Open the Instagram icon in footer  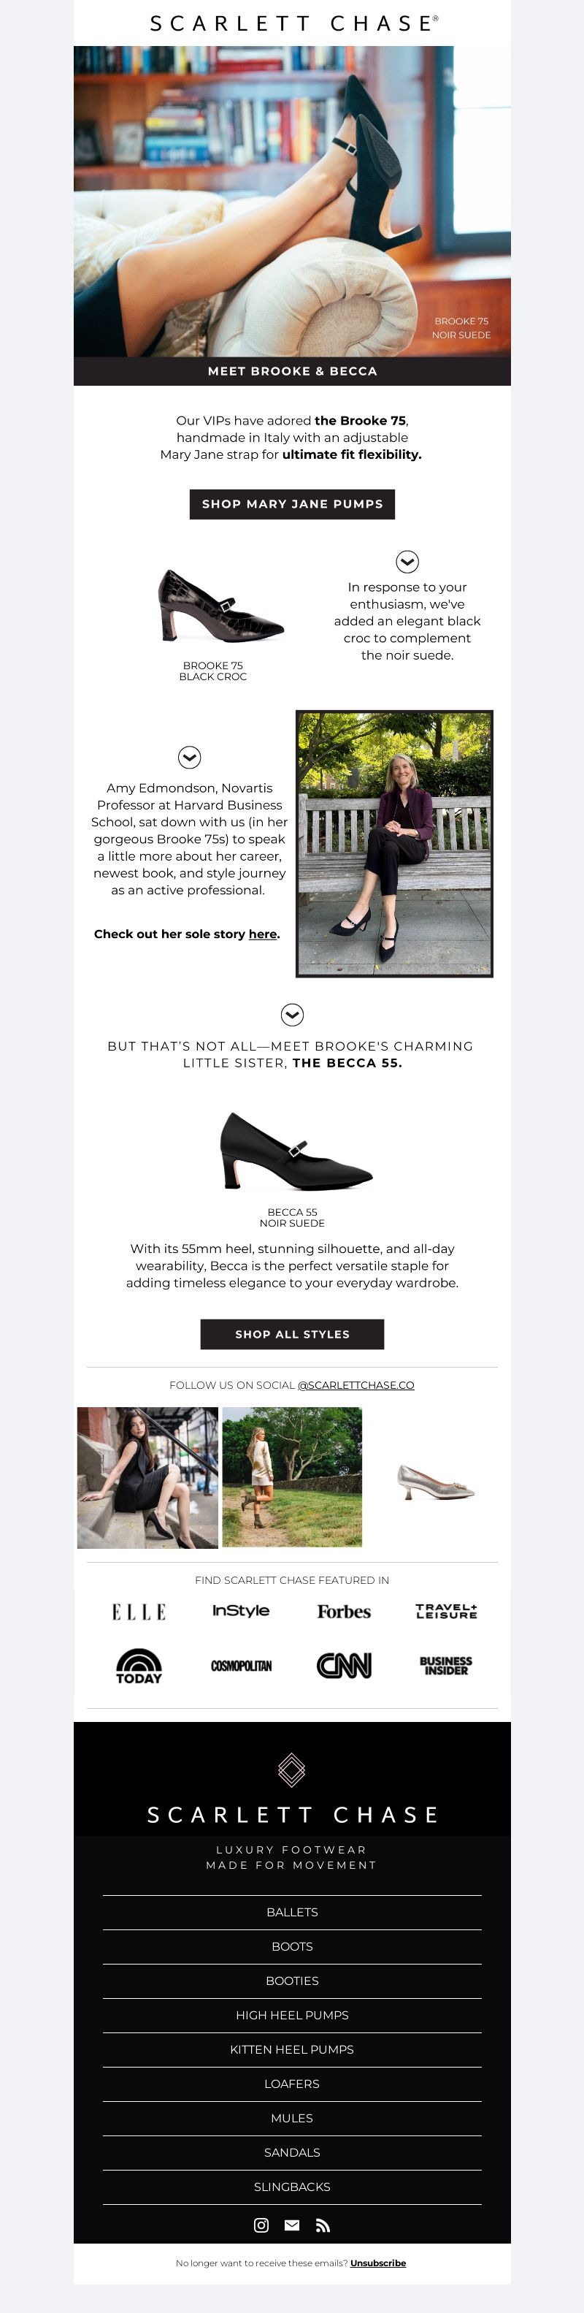coord(261,2225)
